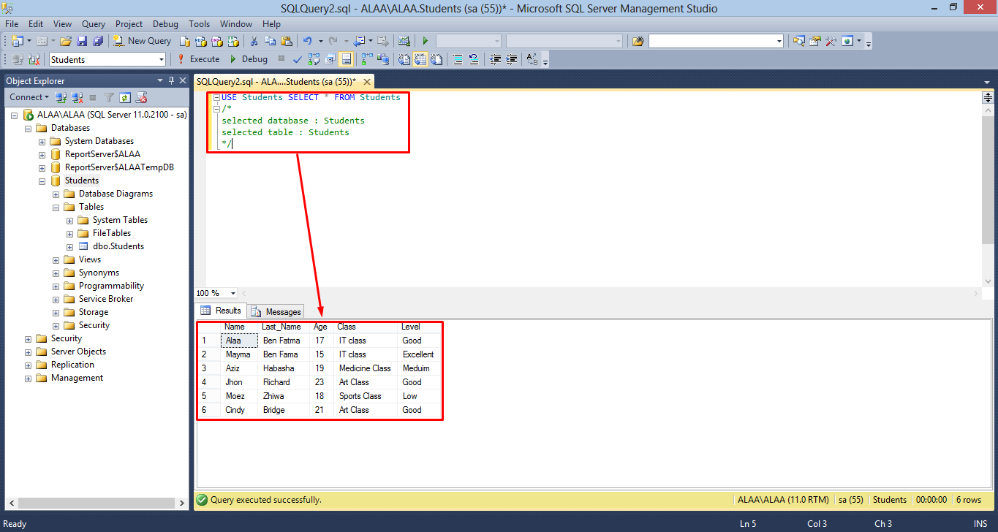998x532 pixels.
Task: Collapse the Students database node
Action: pos(42,180)
